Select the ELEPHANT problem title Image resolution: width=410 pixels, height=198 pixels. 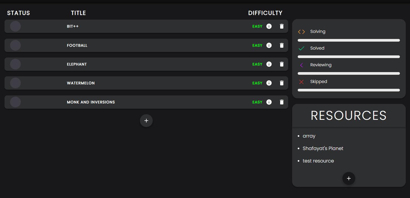coord(77,64)
